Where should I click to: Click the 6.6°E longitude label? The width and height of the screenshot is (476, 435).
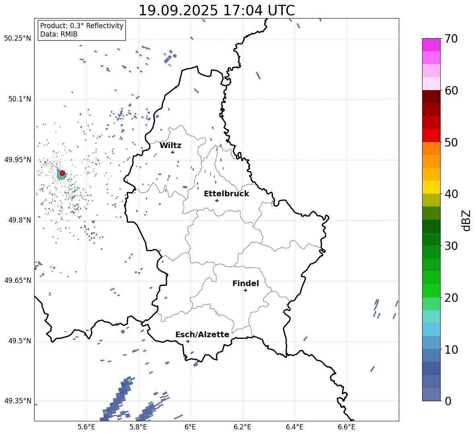pyautogui.click(x=347, y=427)
